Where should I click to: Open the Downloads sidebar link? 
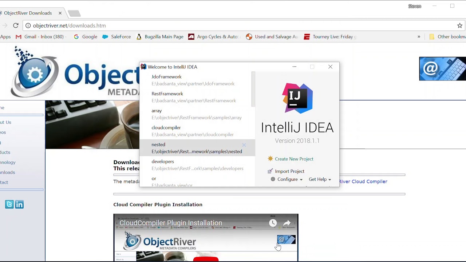(x=7, y=172)
